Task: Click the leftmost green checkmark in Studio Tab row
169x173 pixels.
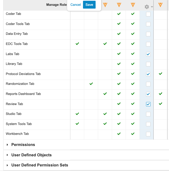Action: tap(77, 114)
